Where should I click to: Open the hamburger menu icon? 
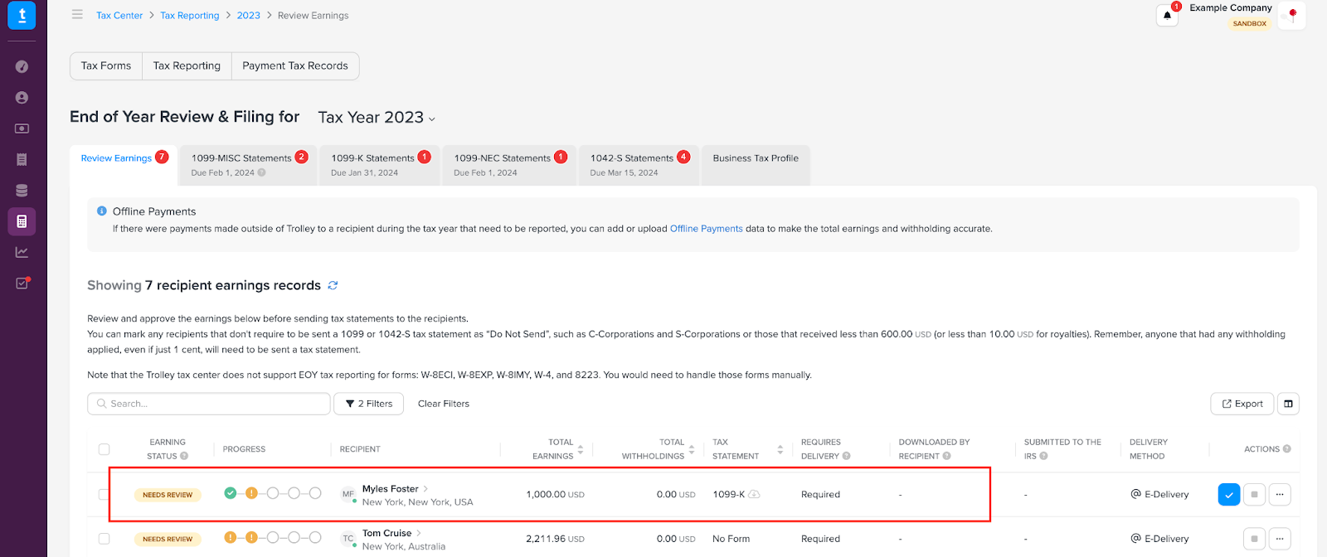pos(77,14)
